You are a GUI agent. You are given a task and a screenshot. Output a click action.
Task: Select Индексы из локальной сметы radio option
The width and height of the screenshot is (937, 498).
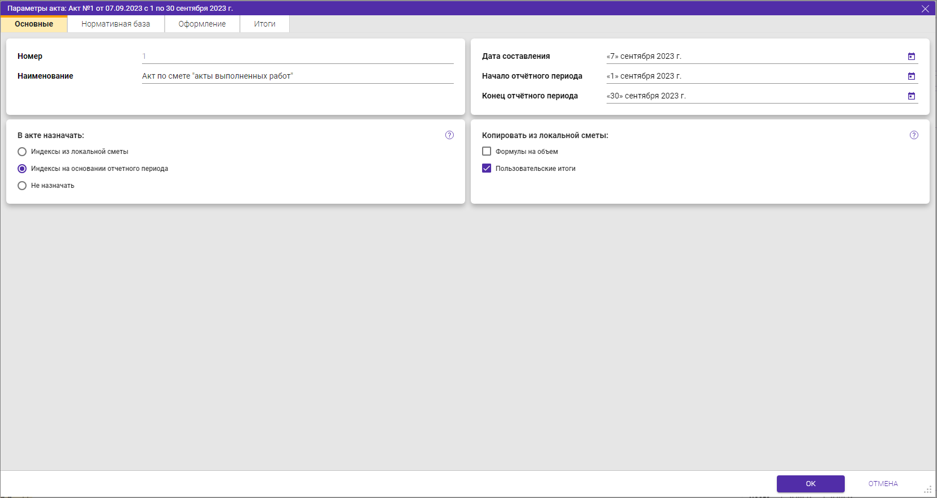coord(22,152)
